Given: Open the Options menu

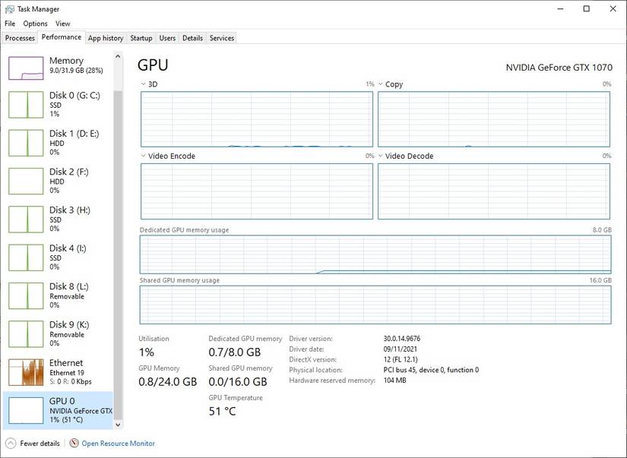Looking at the screenshot, I should pyautogui.click(x=35, y=24).
